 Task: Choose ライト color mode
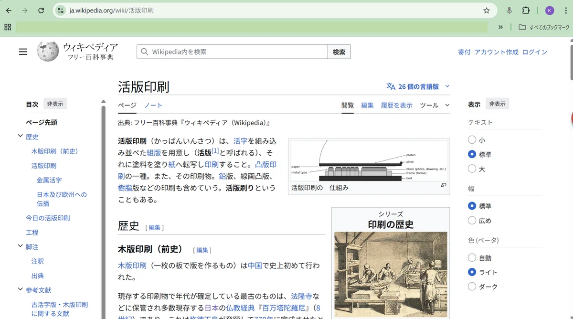pyautogui.click(x=472, y=272)
